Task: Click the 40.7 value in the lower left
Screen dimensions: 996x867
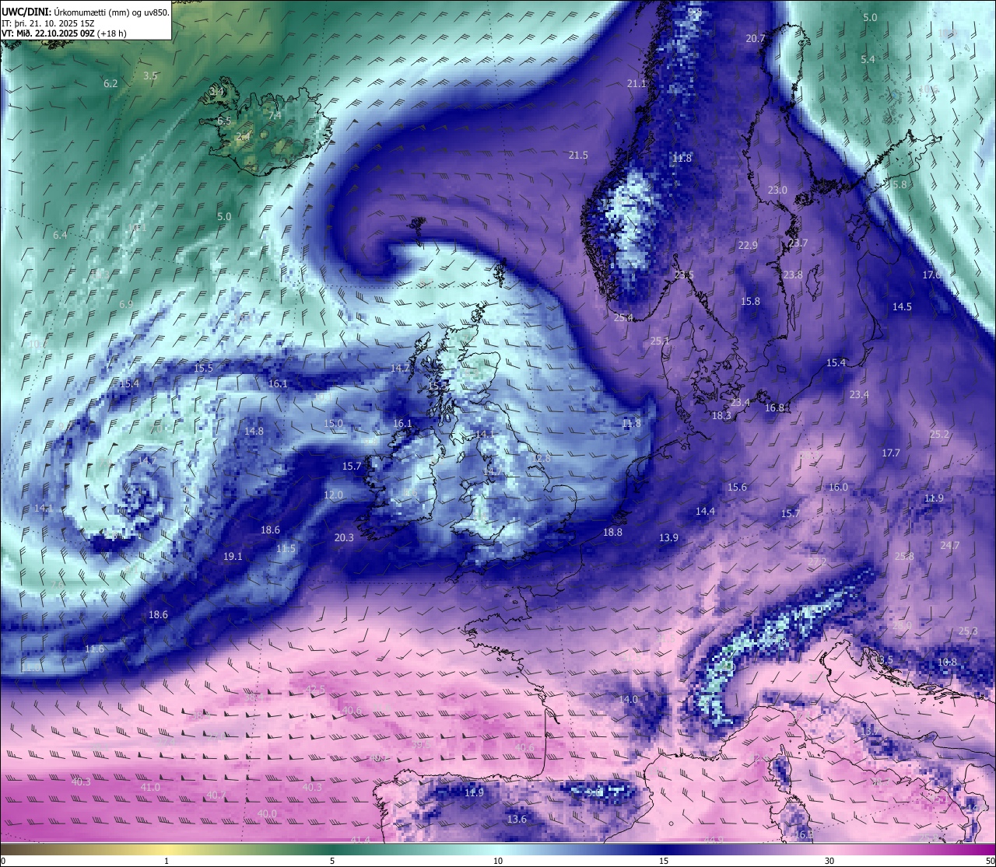Action: tap(216, 795)
